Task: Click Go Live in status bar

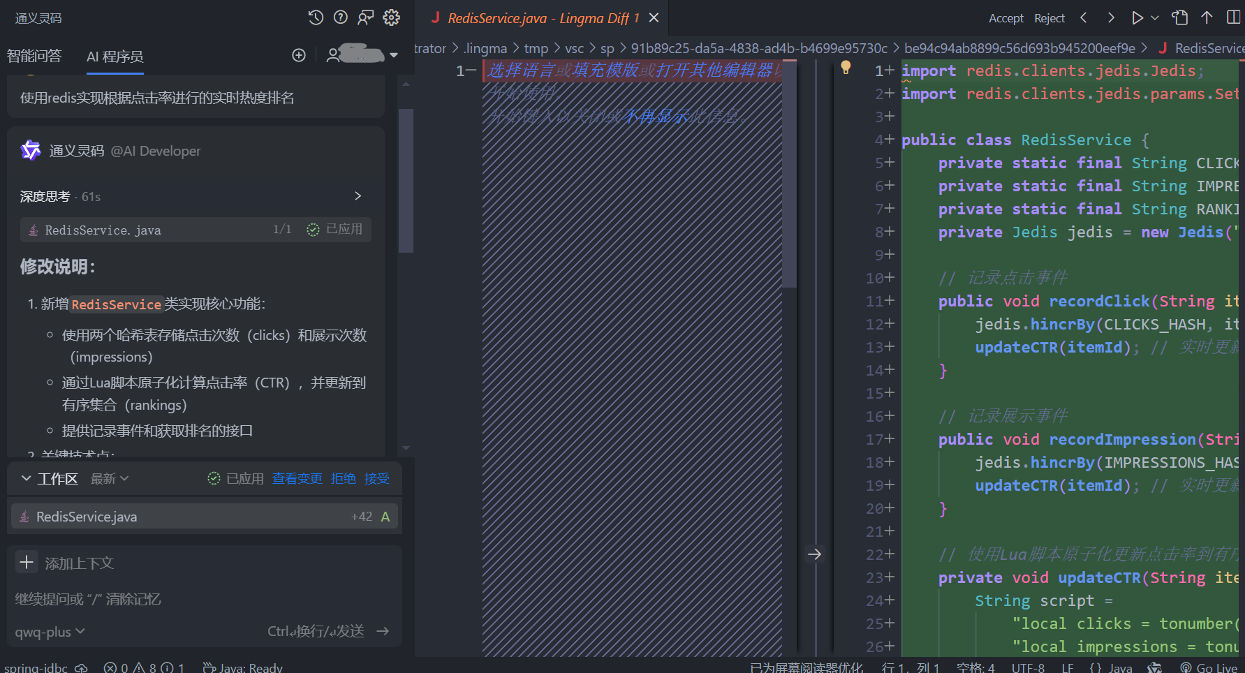Action: pos(1208,667)
